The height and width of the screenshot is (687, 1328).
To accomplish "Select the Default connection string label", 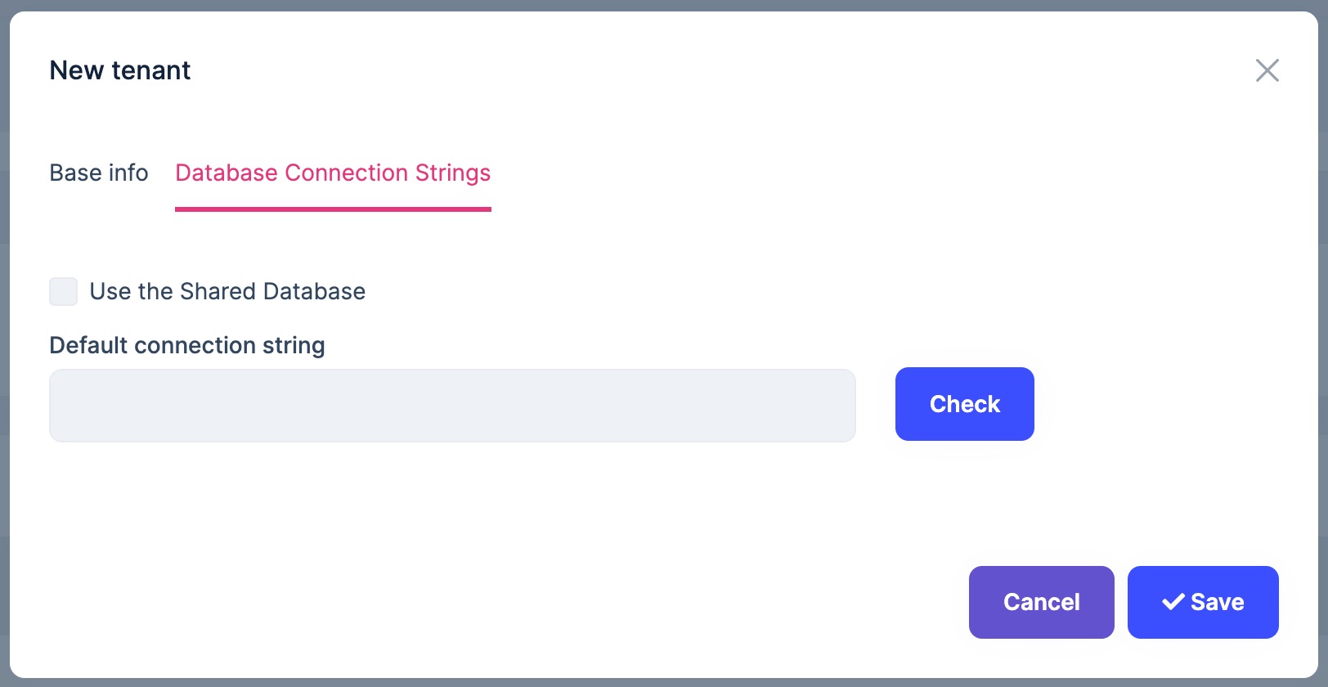I will click(x=186, y=345).
